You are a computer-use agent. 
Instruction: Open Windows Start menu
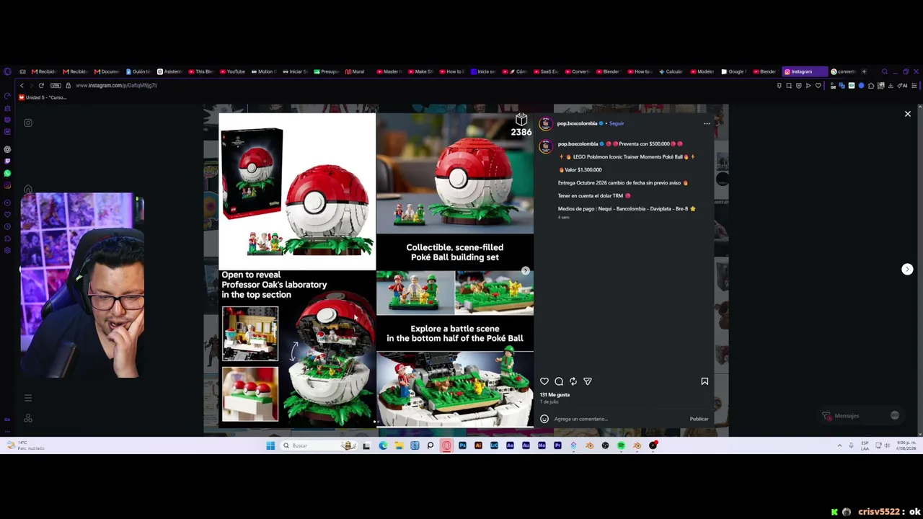click(270, 445)
